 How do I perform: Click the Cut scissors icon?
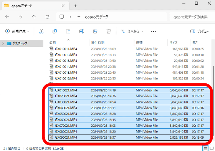click(x=41, y=31)
